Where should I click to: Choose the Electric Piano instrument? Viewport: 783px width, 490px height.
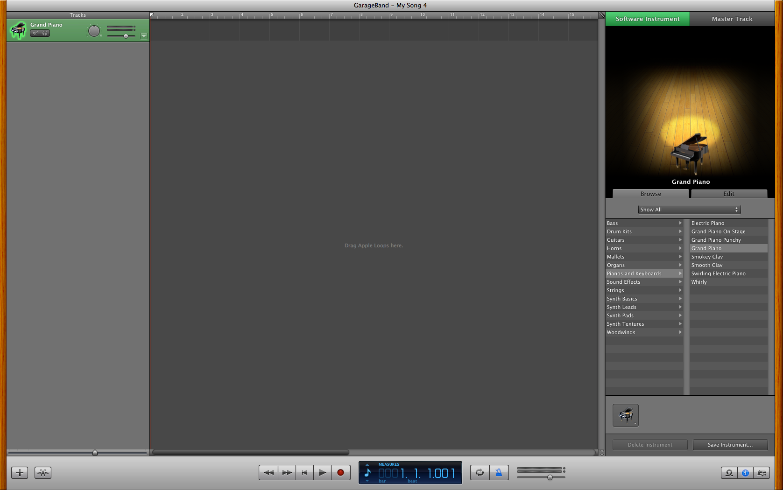pyautogui.click(x=729, y=223)
